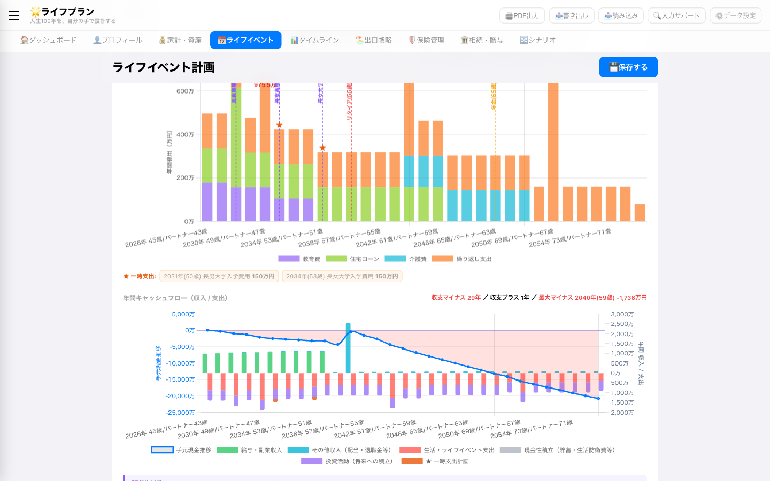Open the シナリオ tab
The width and height of the screenshot is (770, 481).
click(537, 40)
